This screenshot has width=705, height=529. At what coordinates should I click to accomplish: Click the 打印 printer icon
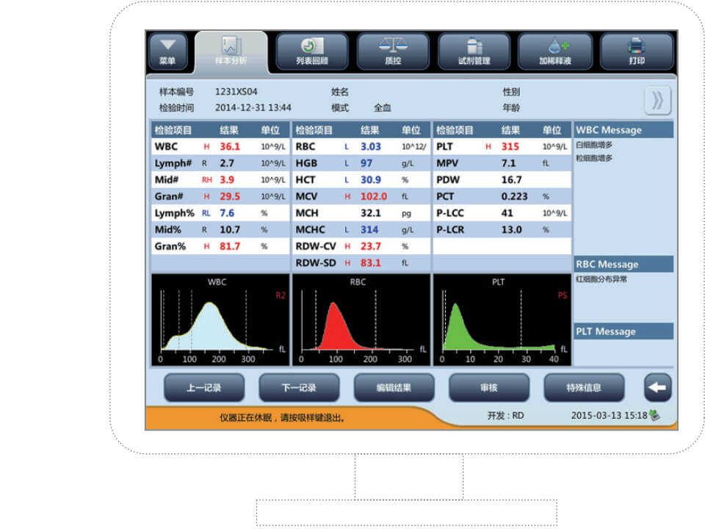tap(636, 51)
